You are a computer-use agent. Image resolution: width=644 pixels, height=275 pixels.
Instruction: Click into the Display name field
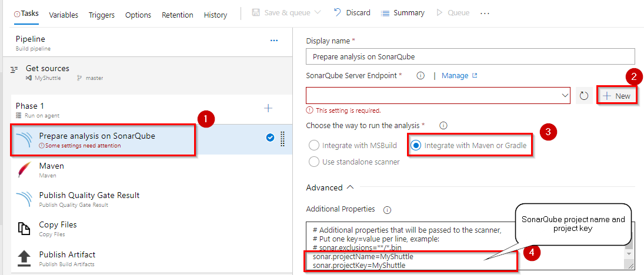(x=471, y=56)
